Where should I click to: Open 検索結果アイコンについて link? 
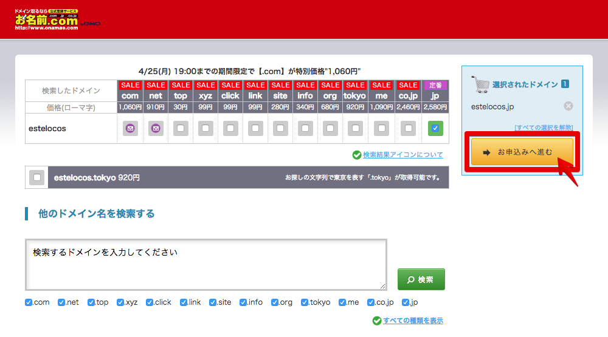click(403, 155)
